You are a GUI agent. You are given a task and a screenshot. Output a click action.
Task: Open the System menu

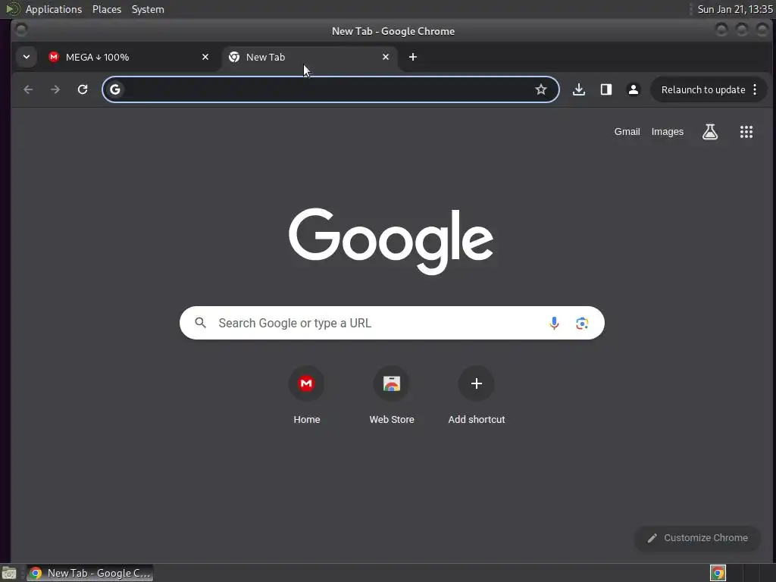coord(148,9)
